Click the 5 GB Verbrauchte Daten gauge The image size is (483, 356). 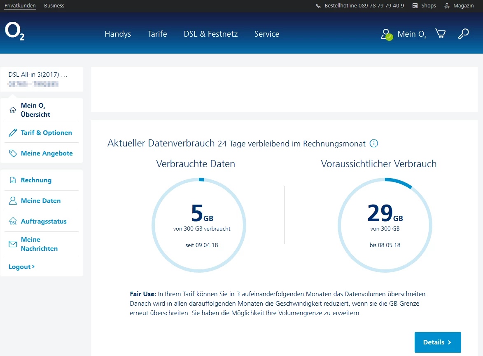click(x=199, y=225)
